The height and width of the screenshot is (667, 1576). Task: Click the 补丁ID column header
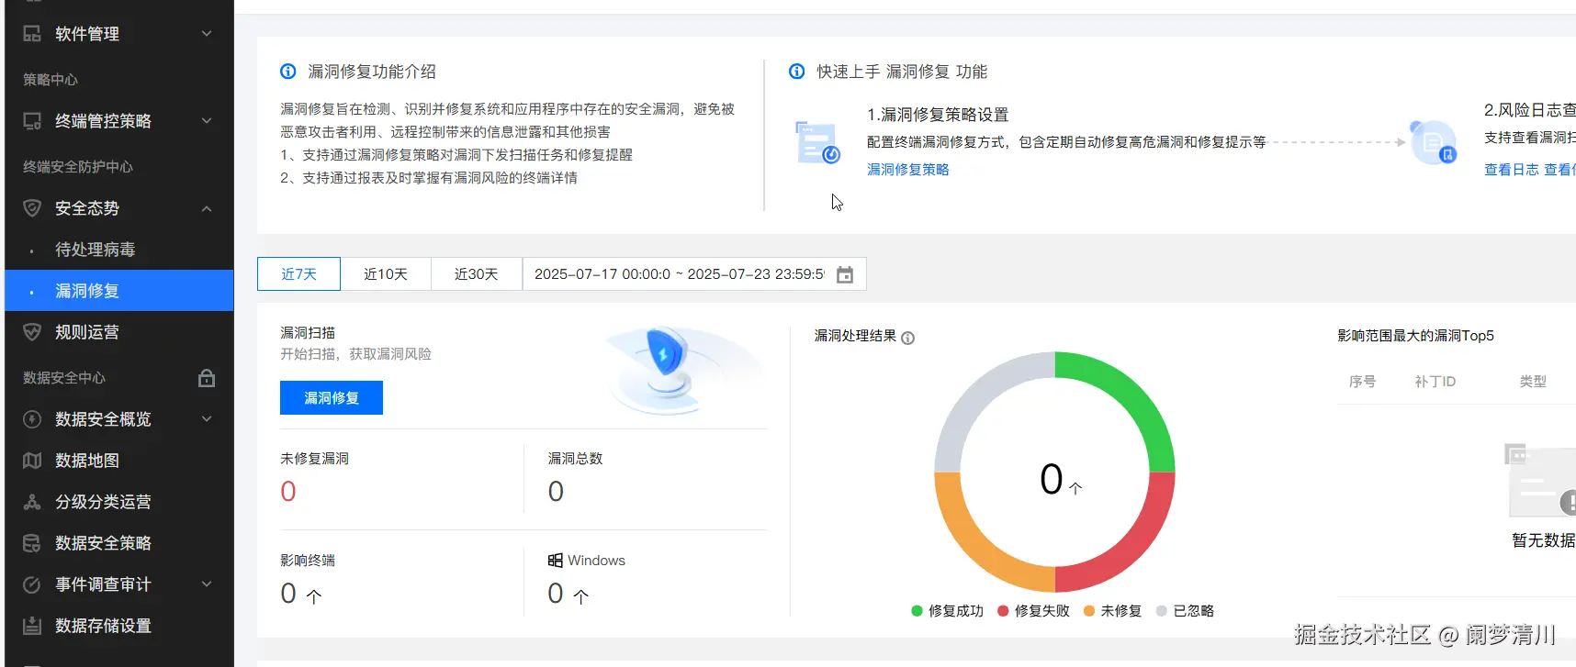(x=1435, y=382)
